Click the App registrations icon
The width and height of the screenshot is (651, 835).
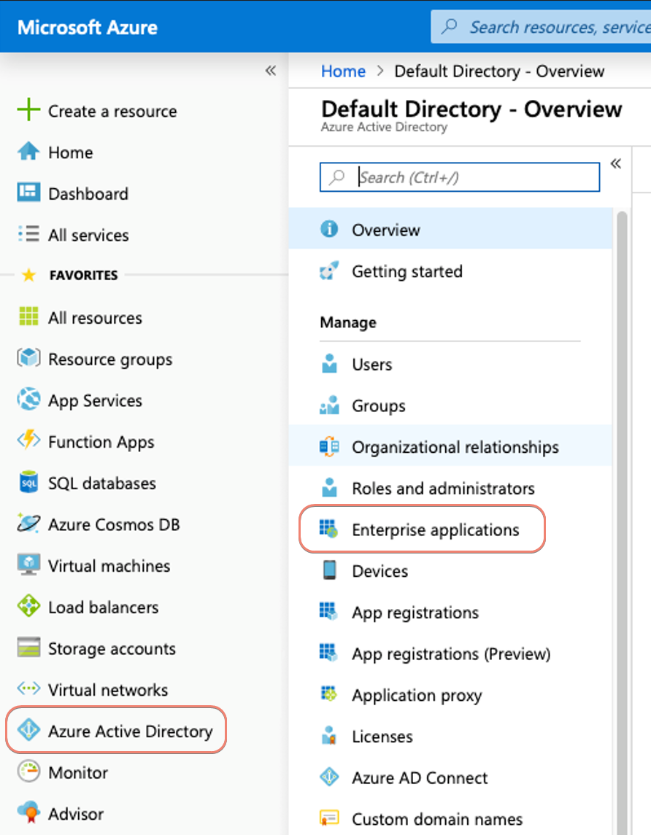[328, 611]
